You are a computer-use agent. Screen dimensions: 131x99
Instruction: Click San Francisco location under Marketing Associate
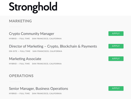click(47, 64)
